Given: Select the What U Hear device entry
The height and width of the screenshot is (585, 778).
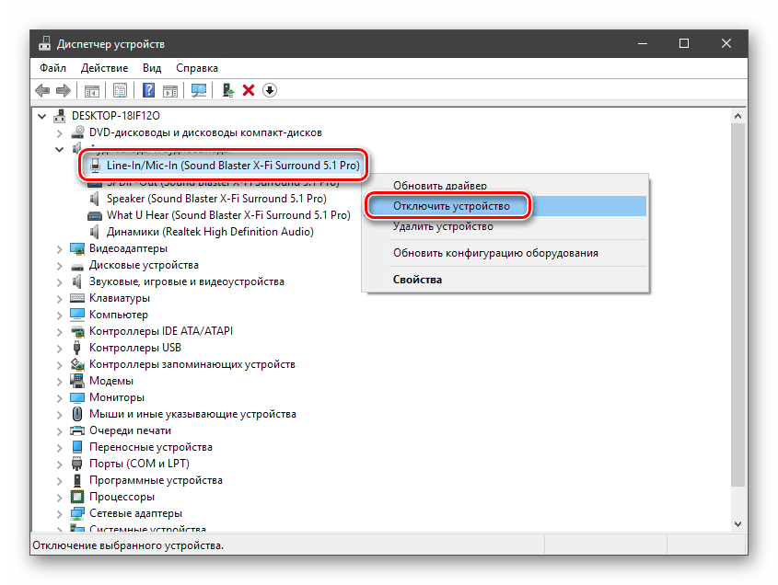Looking at the screenshot, I should (227, 215).
